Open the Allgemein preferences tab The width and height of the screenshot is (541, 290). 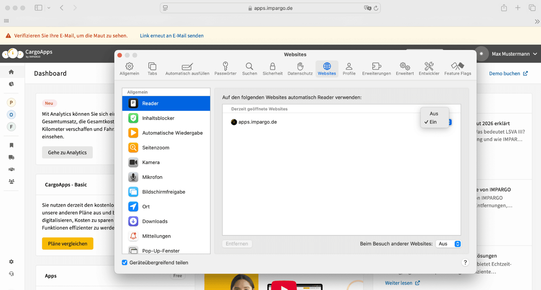(x=129, y=69)
